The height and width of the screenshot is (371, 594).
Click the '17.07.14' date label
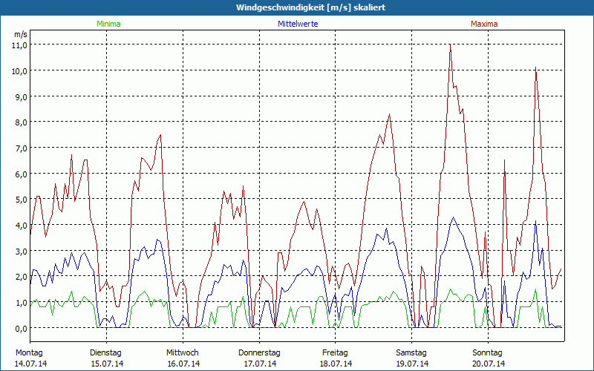pos(259,364)
